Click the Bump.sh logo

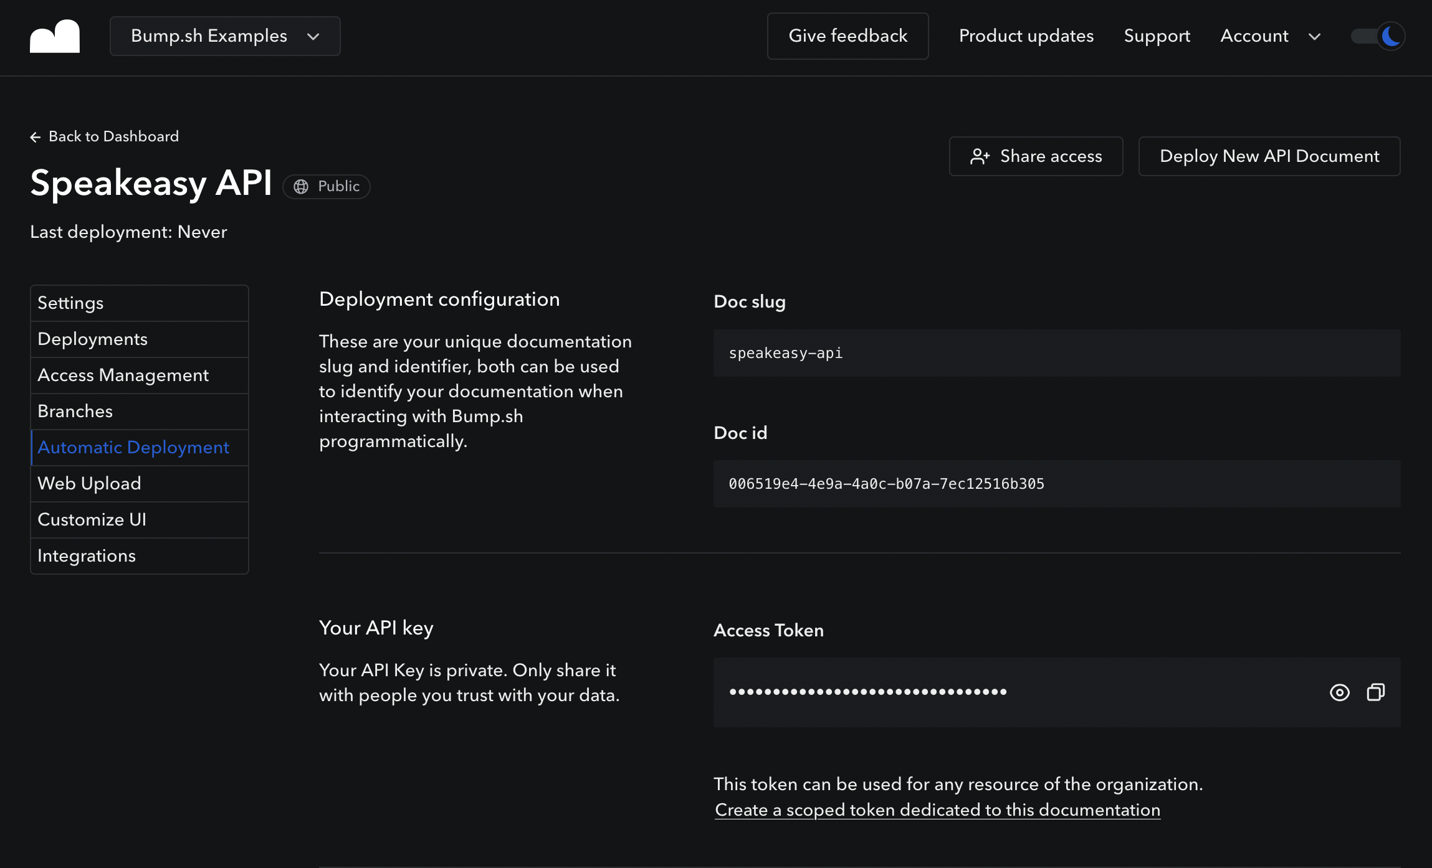click(55, 36)
